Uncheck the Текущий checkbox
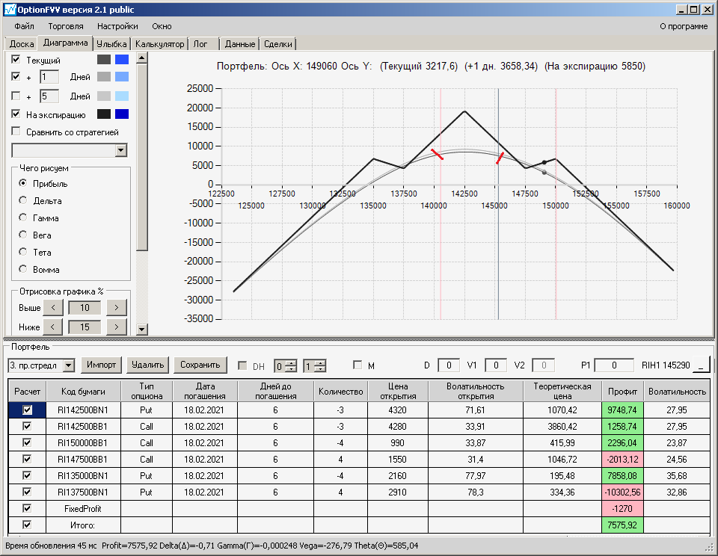 coord(16,59)
